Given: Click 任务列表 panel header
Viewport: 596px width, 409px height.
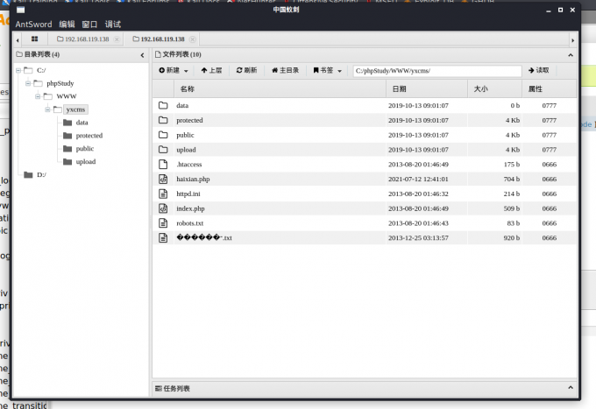Looking at the screenshot, I should coord(364,388).
